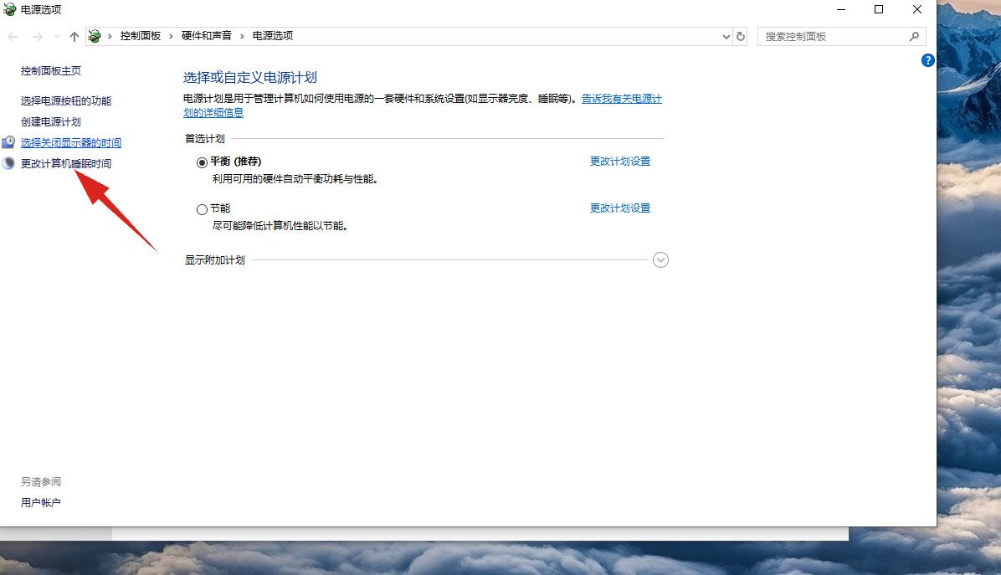The height and width of the screenshot is (575, 1001).
Task: Click the up arrow to go to parent folder
Action: click(74, 36)
